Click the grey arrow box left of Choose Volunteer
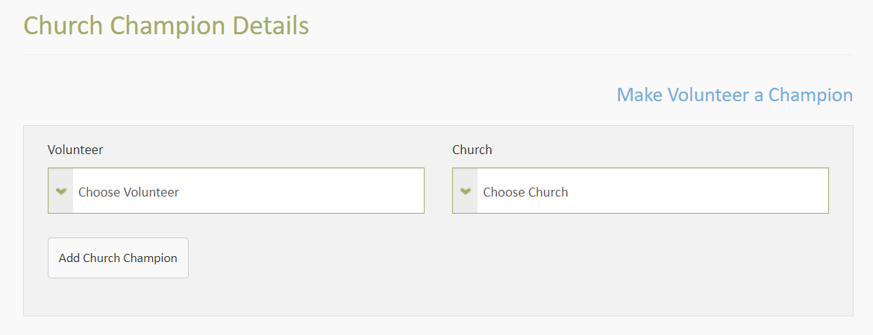 pyautogui.click(x=61, y=191)
